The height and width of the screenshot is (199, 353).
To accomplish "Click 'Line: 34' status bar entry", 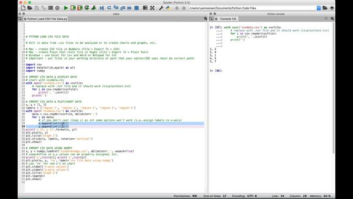I will pos(278,196).
